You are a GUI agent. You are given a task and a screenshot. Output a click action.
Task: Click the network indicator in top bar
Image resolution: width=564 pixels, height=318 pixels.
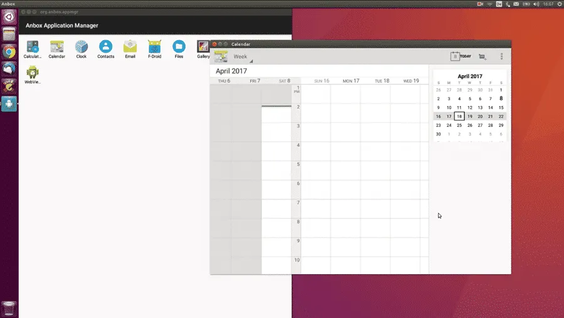489,4
